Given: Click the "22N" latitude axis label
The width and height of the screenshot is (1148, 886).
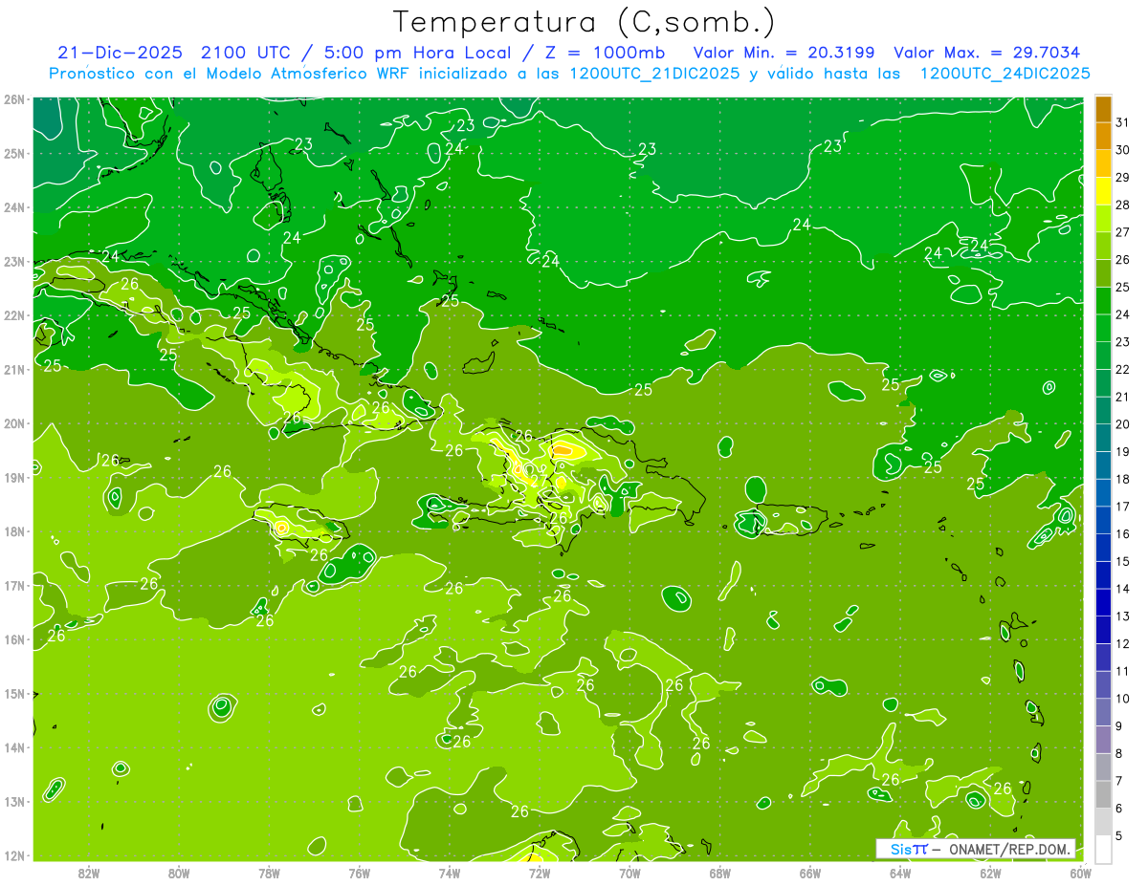Looking at the screenshot, I should (x=14, y=315).
